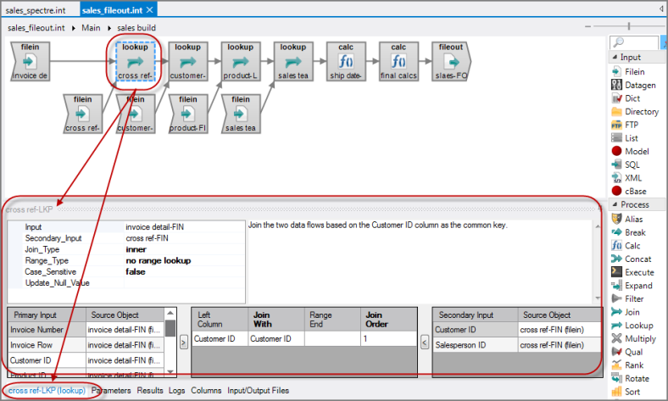This screenshot has width=668, height=401.
Task: Select the sales tea filein node
Action: click(x=241, y=114)
